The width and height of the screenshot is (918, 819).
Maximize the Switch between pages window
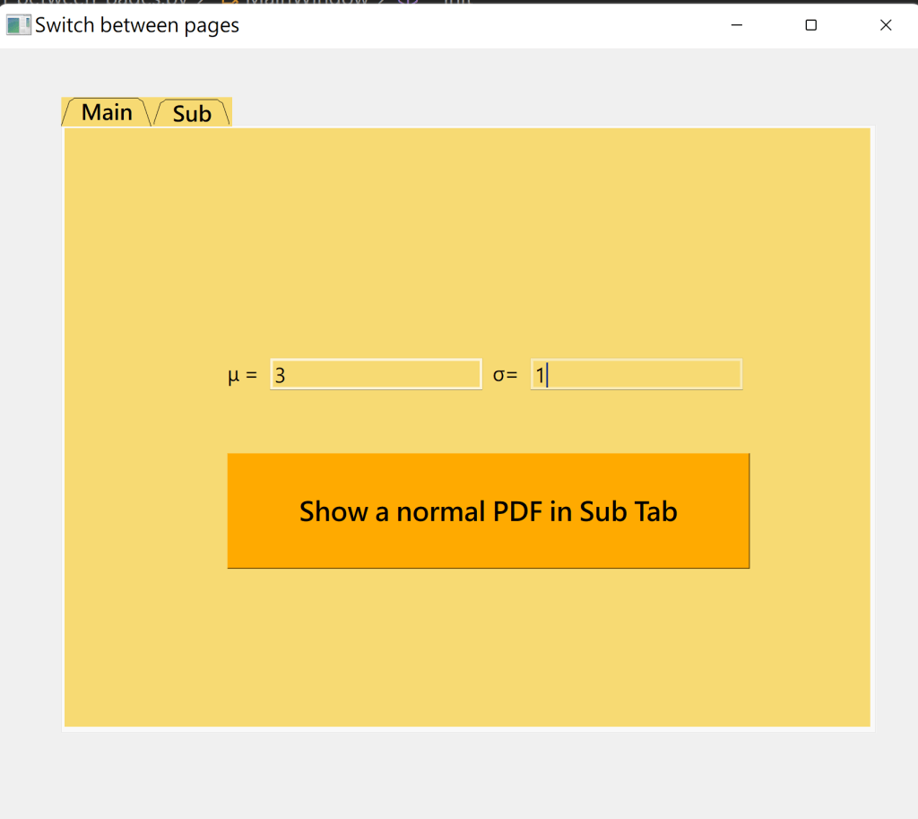(x=811, y=25)
